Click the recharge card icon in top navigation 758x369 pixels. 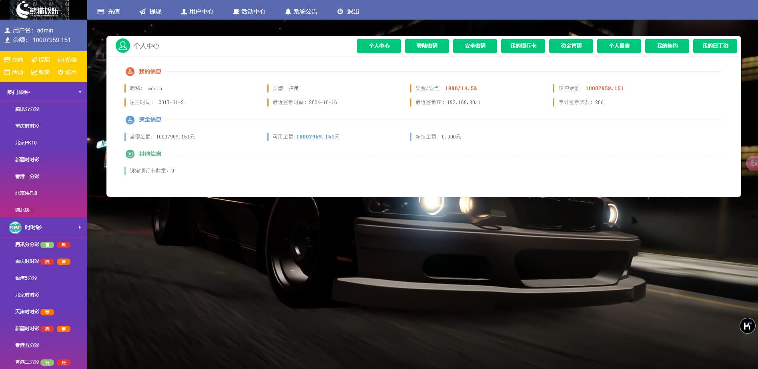[101, 12]
